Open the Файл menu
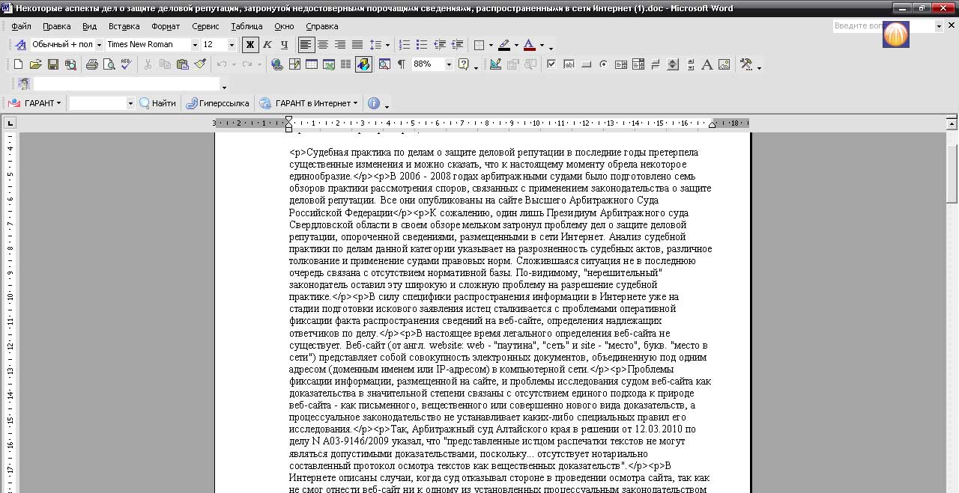 pyautogui.click(x=21, y=26)
